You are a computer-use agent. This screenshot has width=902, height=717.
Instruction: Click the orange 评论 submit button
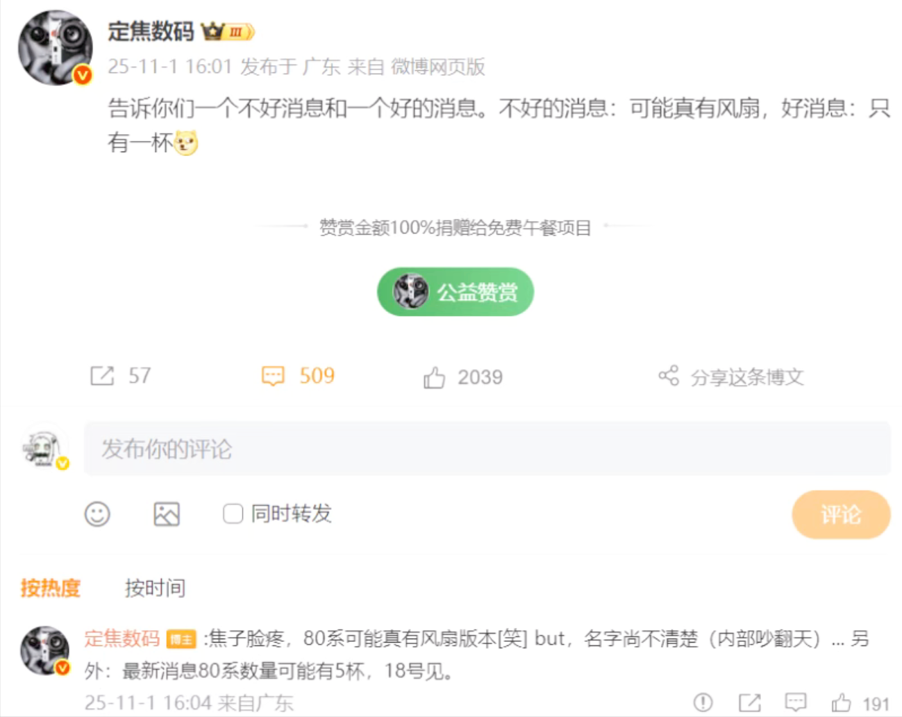click(x=841, y=515)
